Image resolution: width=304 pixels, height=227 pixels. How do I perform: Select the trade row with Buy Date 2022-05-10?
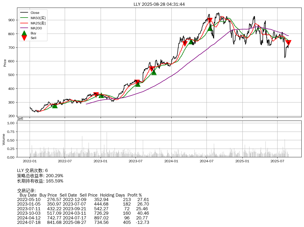pos(83,200)
